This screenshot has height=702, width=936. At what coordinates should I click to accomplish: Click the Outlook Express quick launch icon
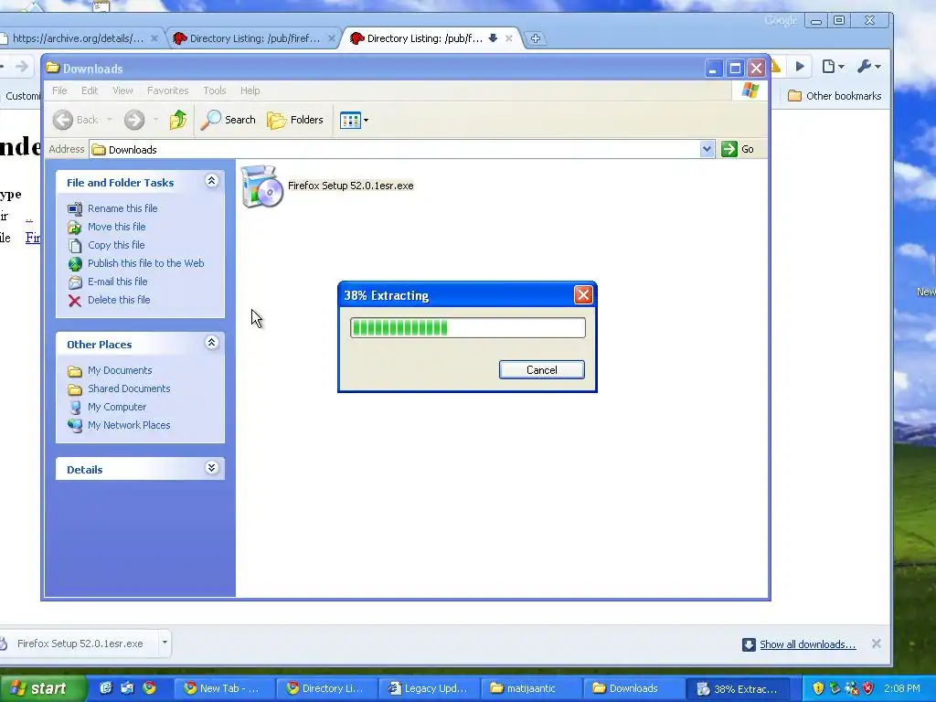(127, 688)
